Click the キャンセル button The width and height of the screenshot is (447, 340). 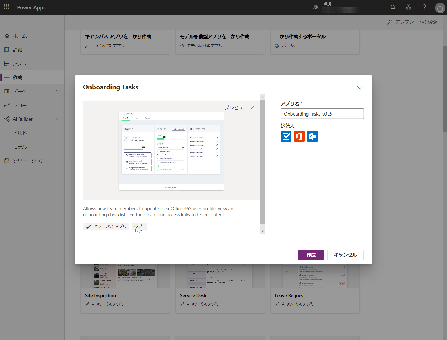tap(345, 255)
